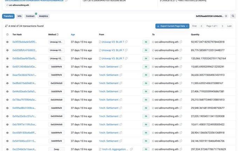Open eye preview on 0xb789f7e119fe3ce row
Screen dimensions: 238x151
7,124
